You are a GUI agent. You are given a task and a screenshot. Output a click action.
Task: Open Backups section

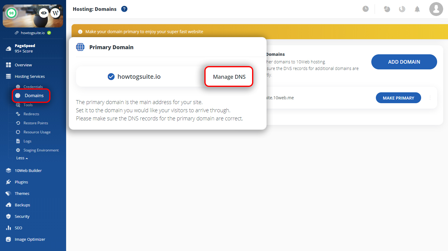[x=22, y=205]
